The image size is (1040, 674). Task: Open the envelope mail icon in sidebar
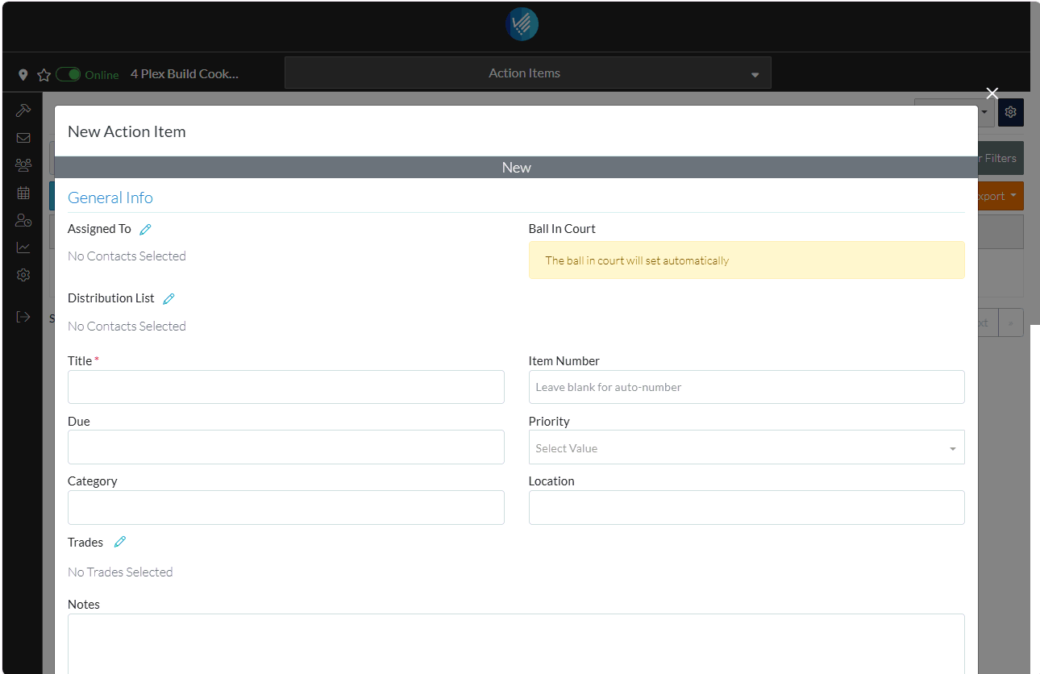(23, 138)
